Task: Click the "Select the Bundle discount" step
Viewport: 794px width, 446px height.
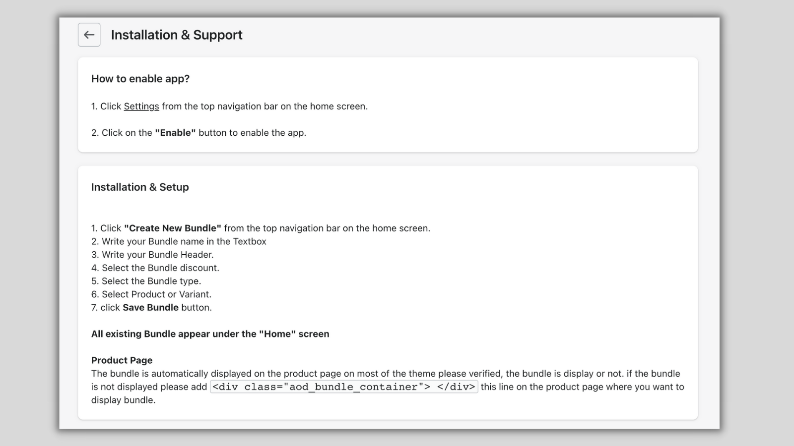Action: point(160,268)
